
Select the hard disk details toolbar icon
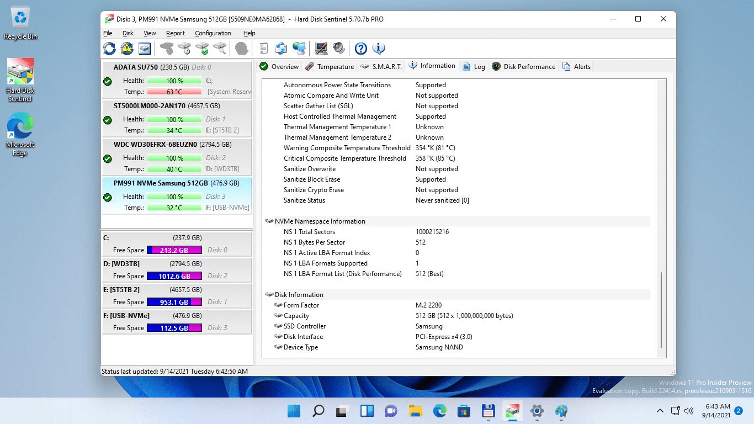pos(144,49)
